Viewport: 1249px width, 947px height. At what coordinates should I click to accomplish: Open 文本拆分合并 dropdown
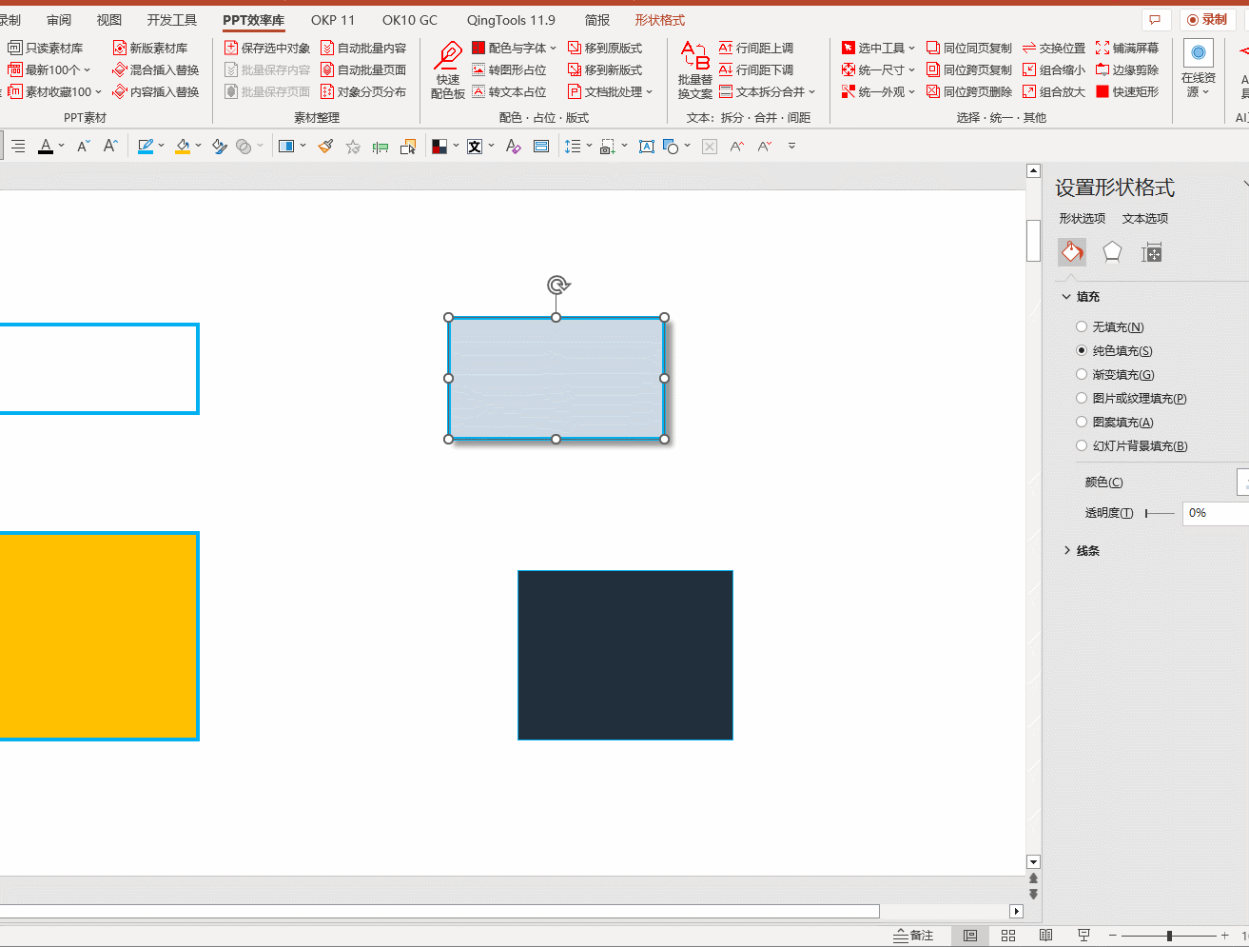[768, 91]
